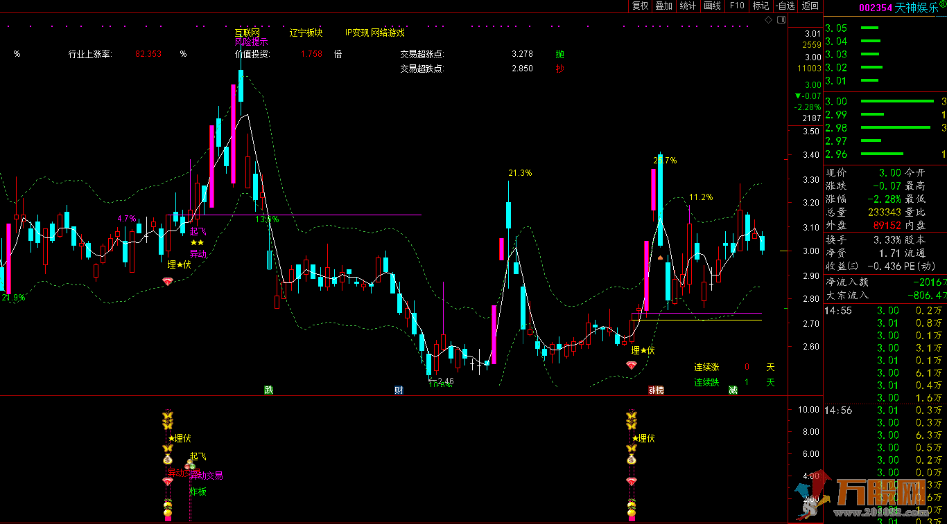This screenshot has height=524, width=947.
Task: Click the 连续跌 consecutive fall label
Action: (707, 382)
